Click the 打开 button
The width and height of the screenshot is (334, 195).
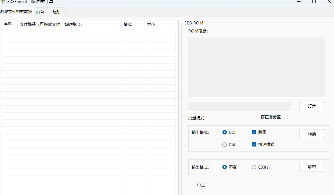pyautogui.click(x=312, y=106)
